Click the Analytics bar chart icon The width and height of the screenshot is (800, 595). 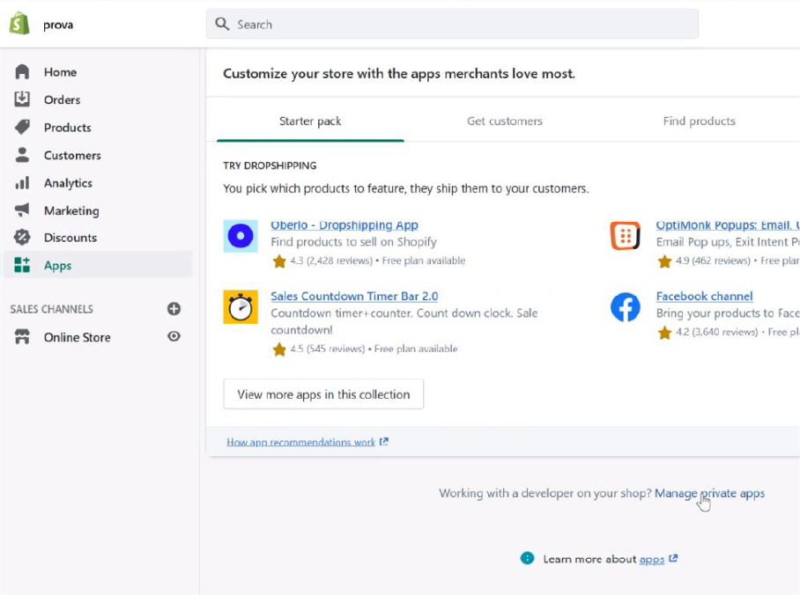coord(22,182)
